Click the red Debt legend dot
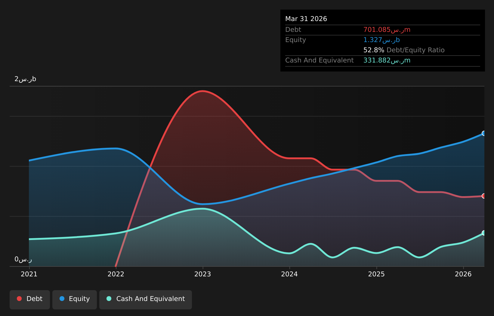The image size is (494, 316). pyautogui.click(x=19, y=299)
